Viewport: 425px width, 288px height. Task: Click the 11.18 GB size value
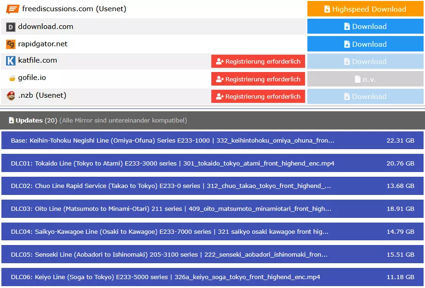point(400,277)
